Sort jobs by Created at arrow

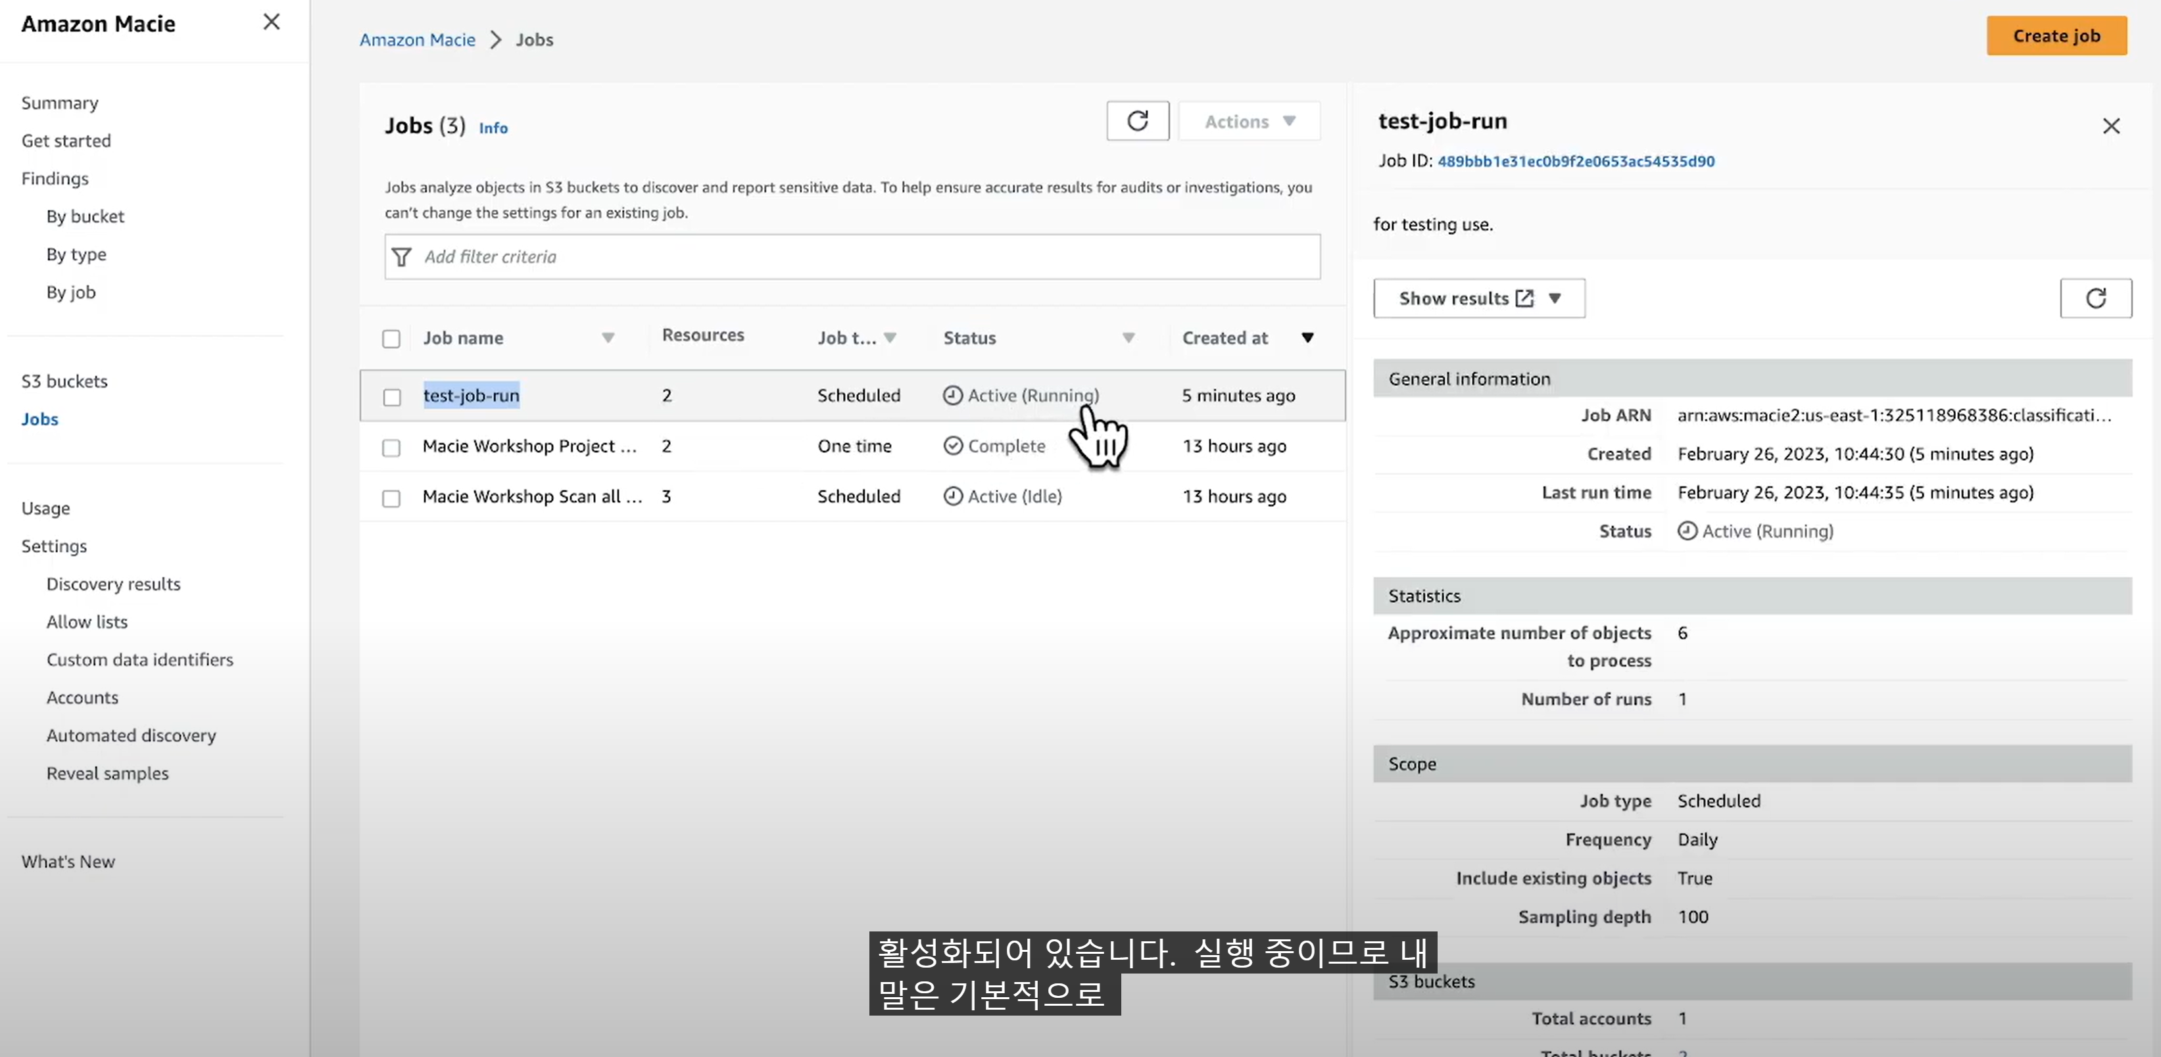pyautogui.click(x=1307, y=338)
